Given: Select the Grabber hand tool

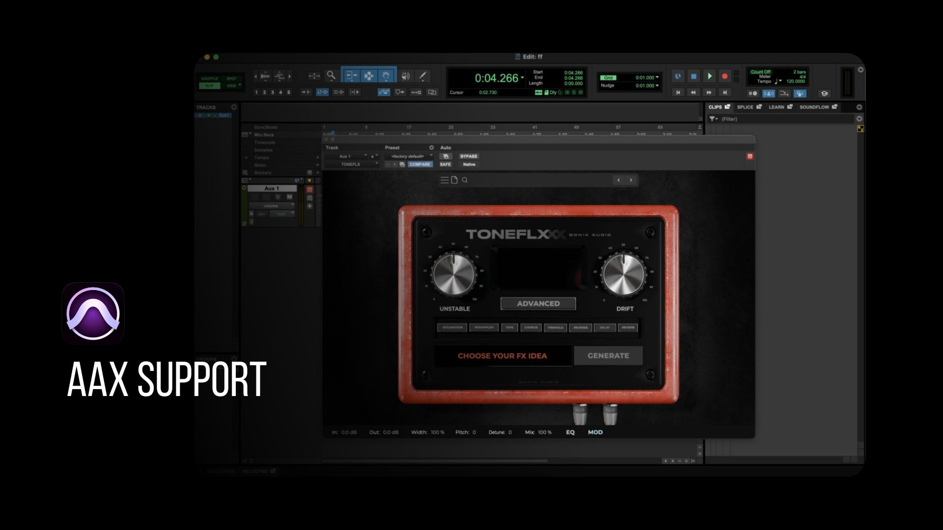Looking at the screenshot, I should 387,76.
